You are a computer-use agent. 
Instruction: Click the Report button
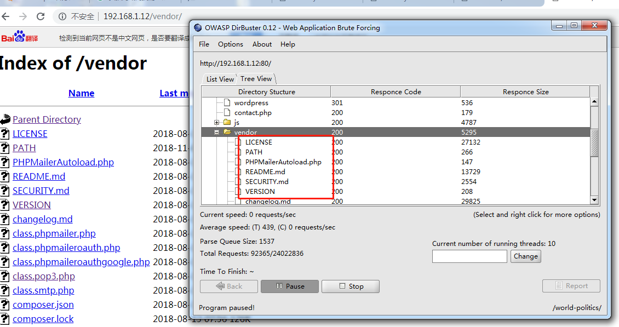[x=571, y=286]
